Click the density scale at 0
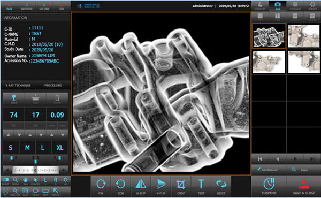Image resolution: width=321 pixels, height=198 pixels. point(35,170)
